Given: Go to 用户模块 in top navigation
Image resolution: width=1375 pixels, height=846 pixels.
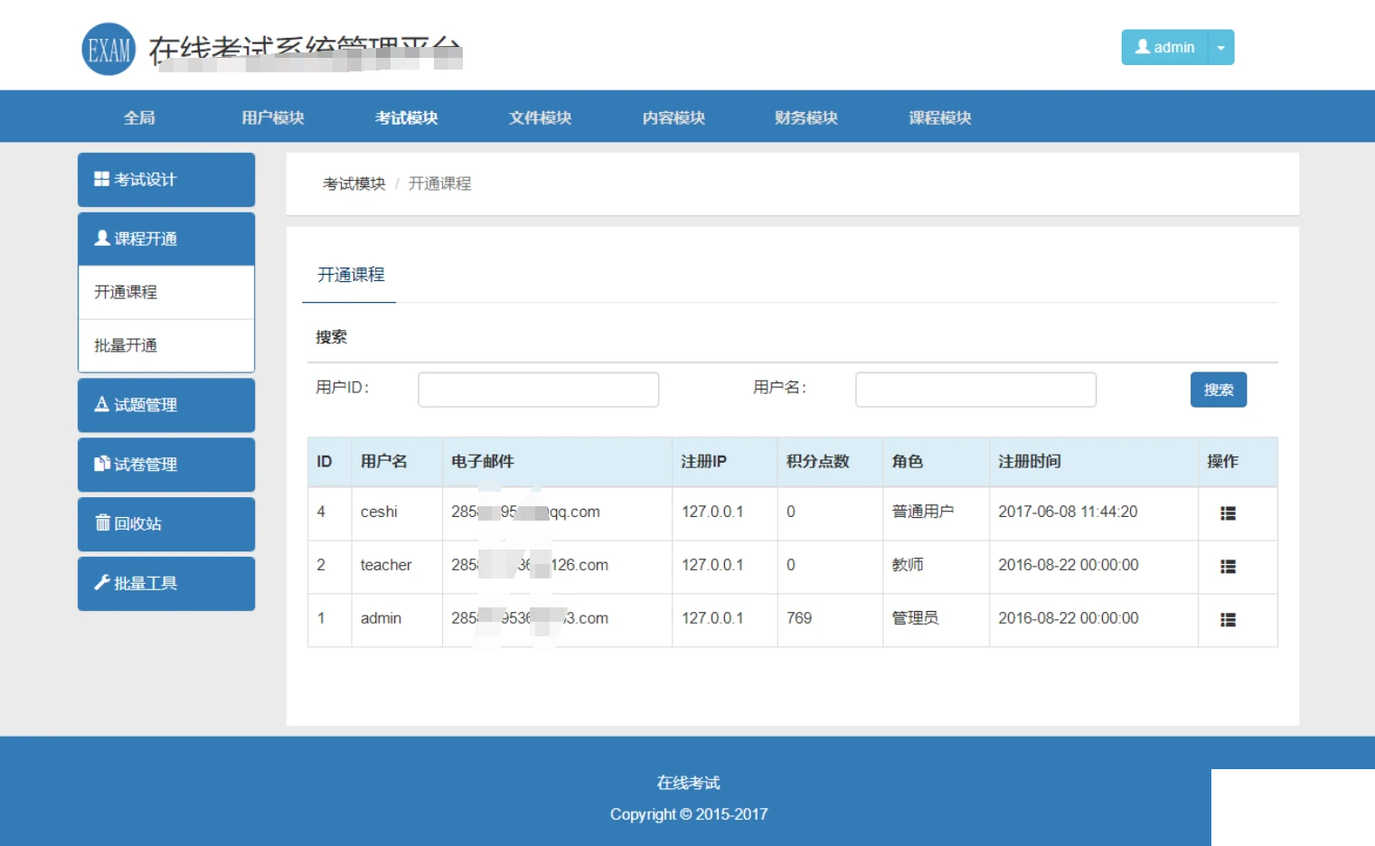Looking at the screenshot, I should 272,117.
